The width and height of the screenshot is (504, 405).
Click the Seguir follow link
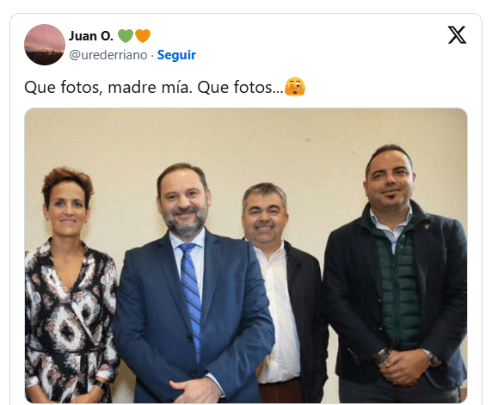pos(176,55)
